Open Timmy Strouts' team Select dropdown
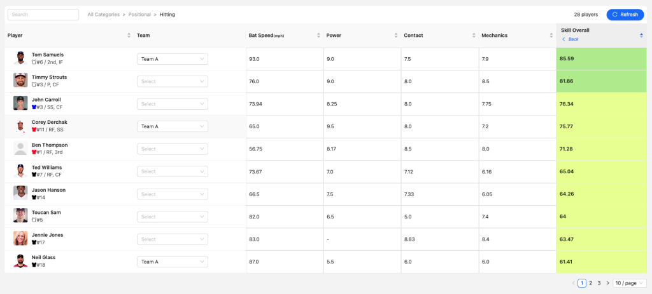This screenshot has width=652, height=294. [173, 82]
